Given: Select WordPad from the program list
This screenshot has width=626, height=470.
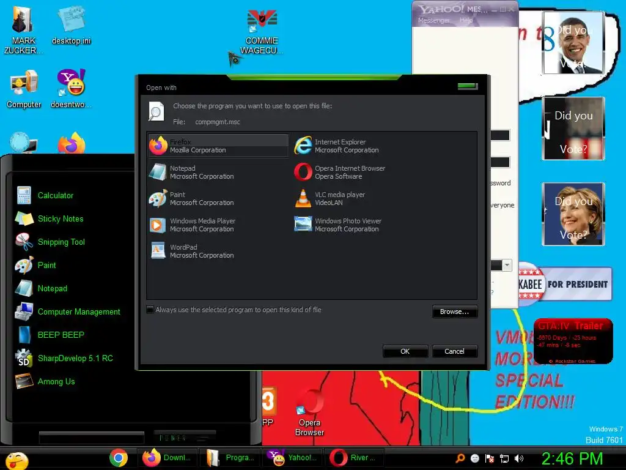Looking at the screenshot, I should (191, 252).
